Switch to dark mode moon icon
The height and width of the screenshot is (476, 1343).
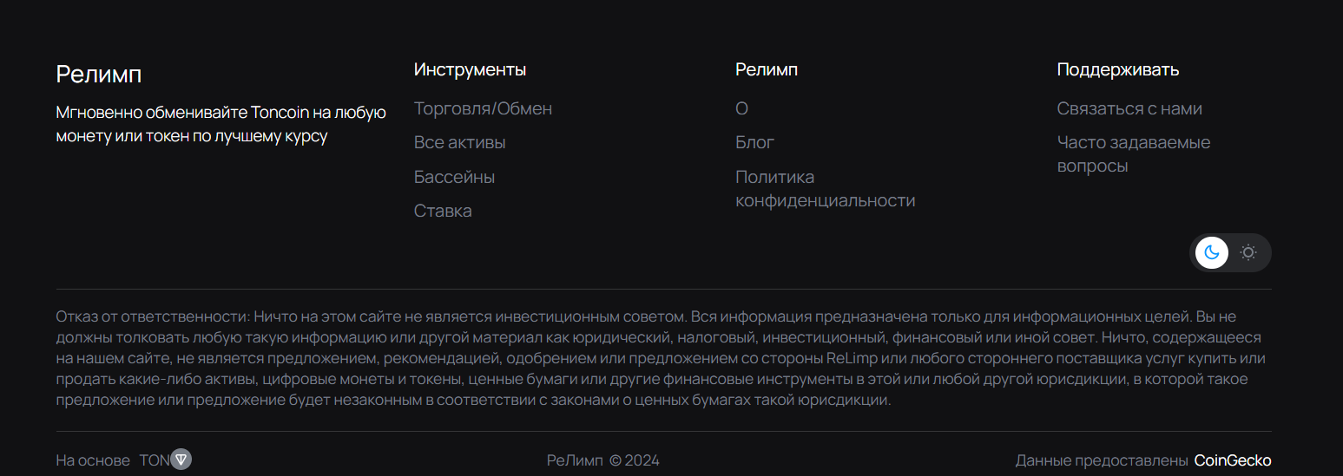tap(1212, 252)
